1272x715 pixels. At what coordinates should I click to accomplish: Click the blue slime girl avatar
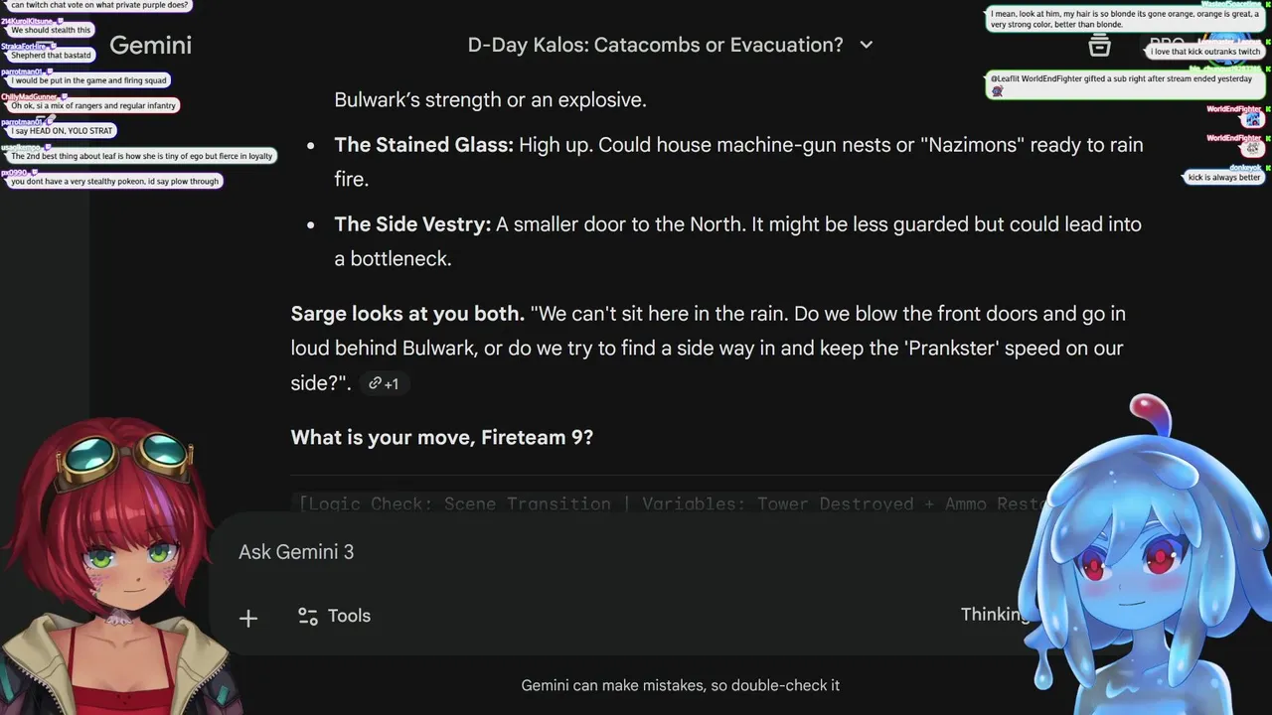point(1143,566)
